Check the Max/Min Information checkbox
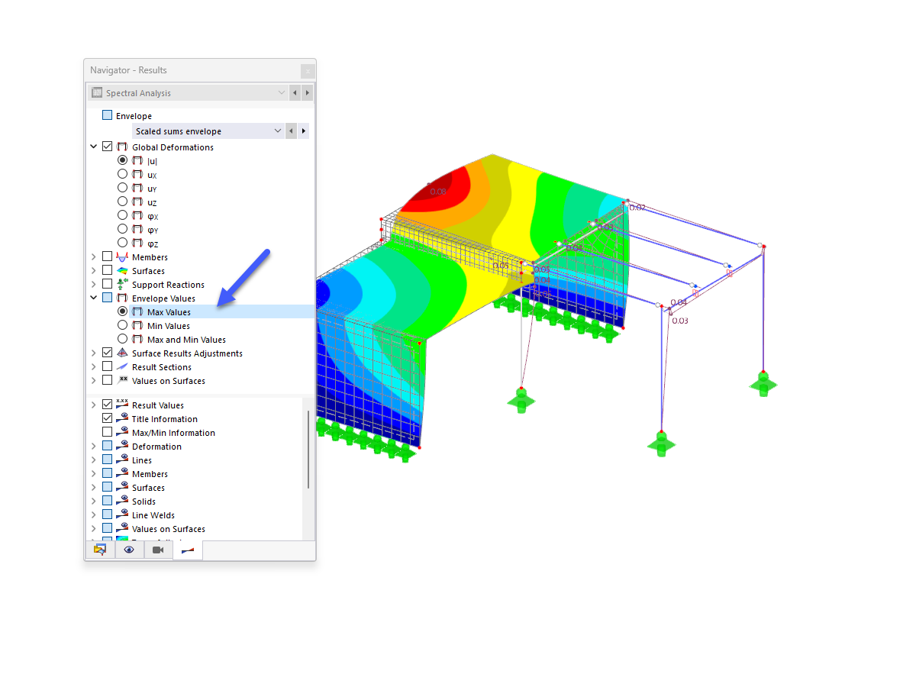Viewport: 916px width, 687px height. click(107, 433)
